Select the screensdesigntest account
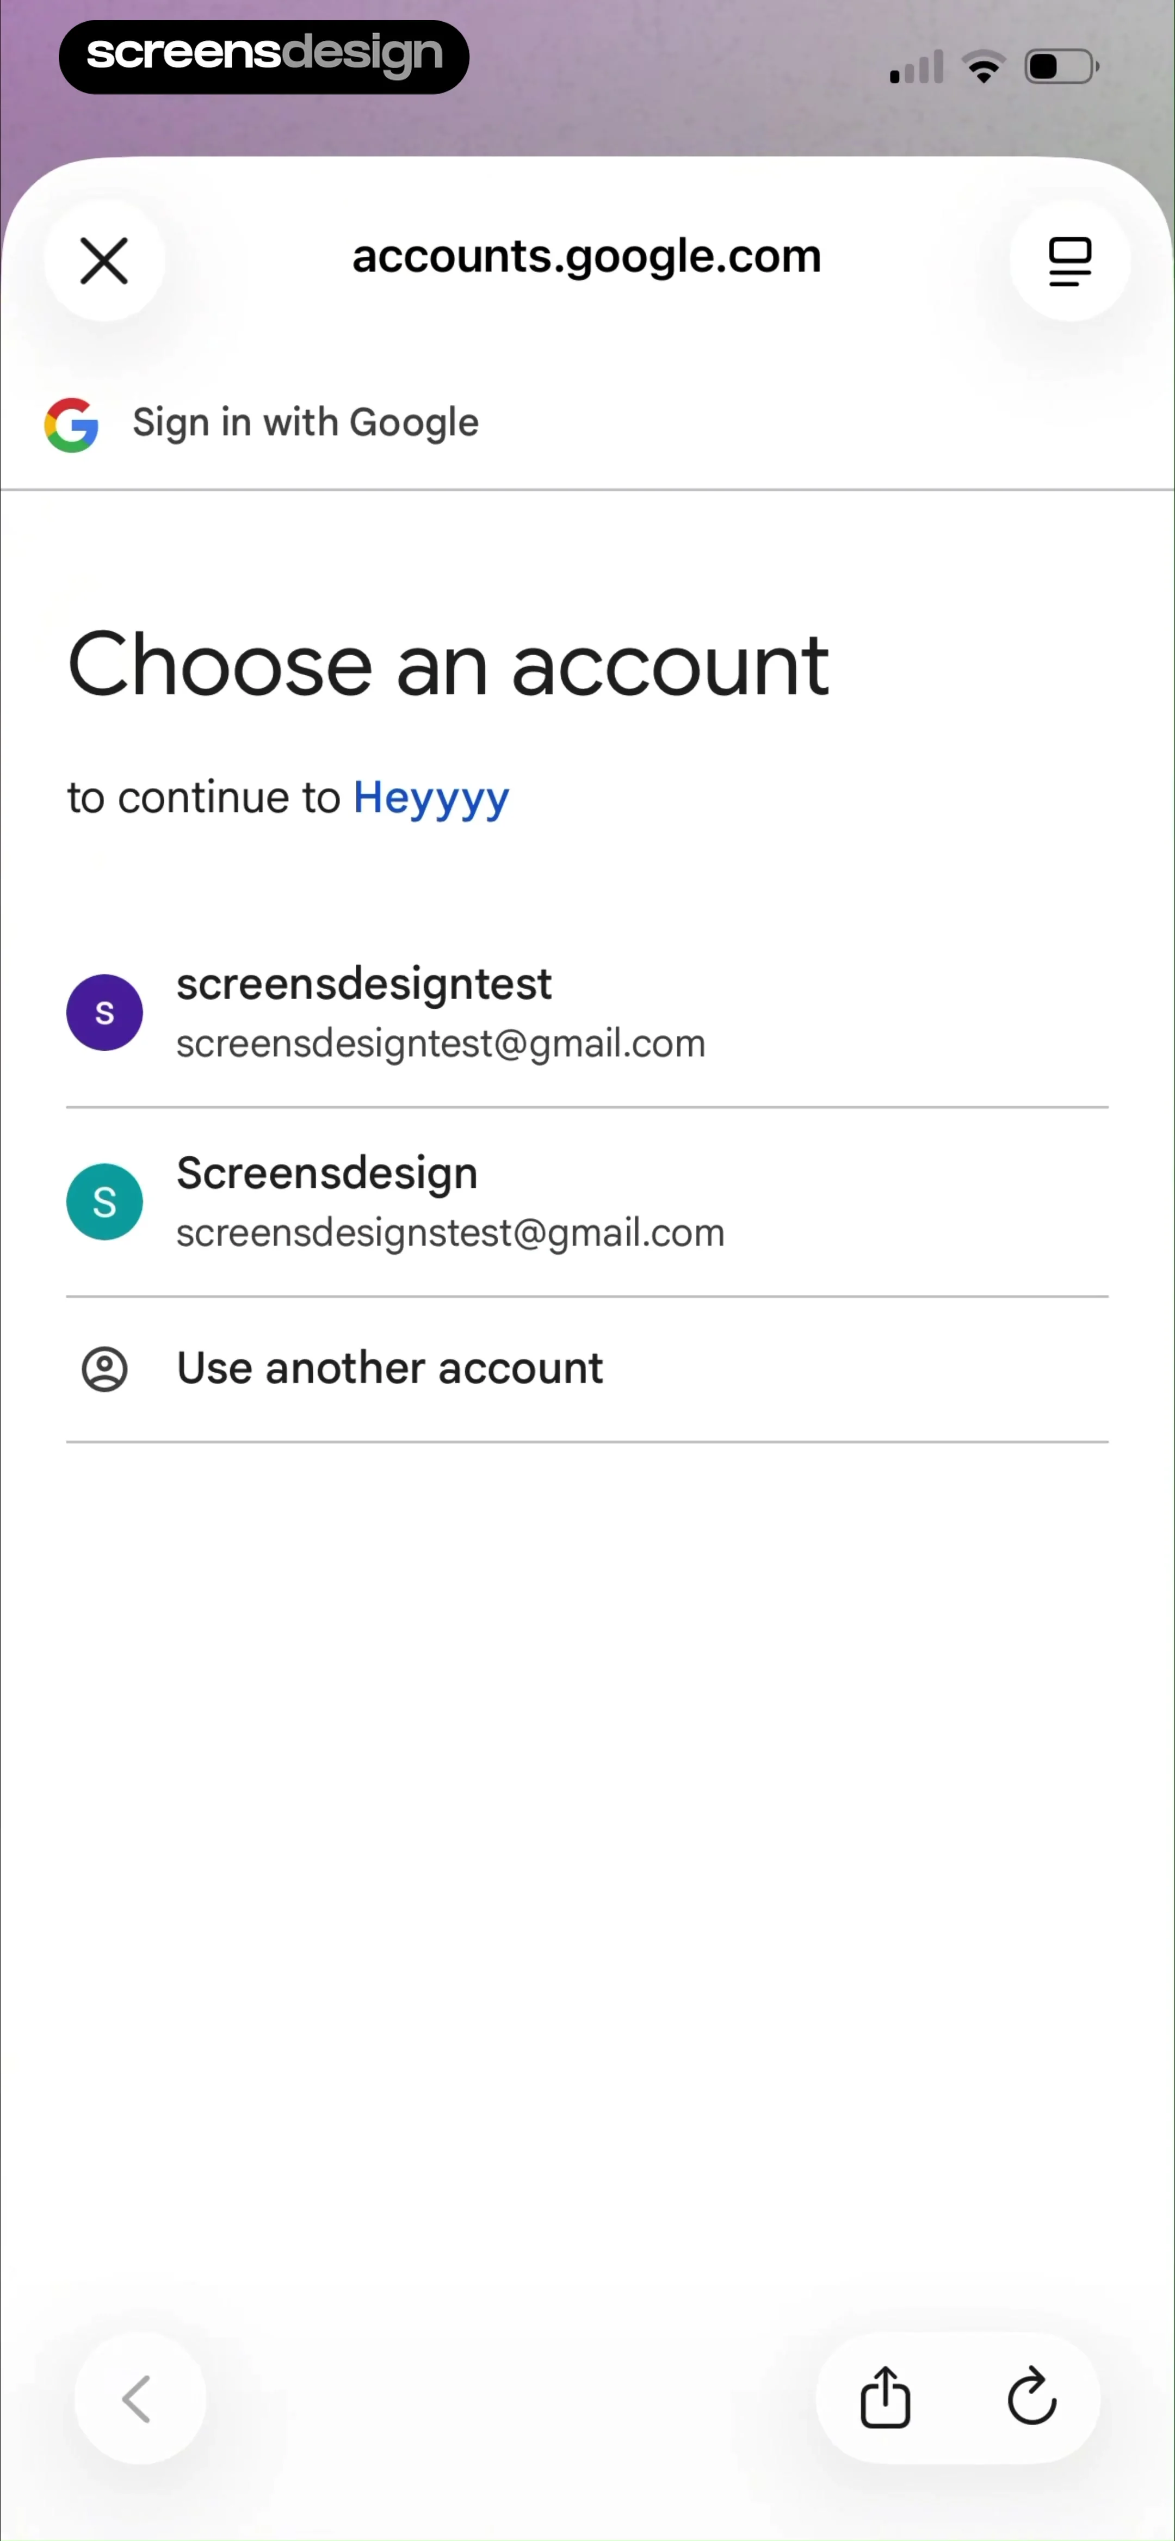 [587, 1012]
